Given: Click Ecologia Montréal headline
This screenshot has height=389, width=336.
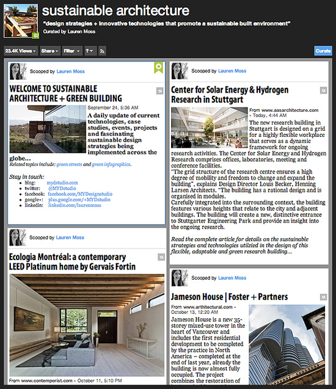Looking at the screenshot, I should tap(72, 262).
